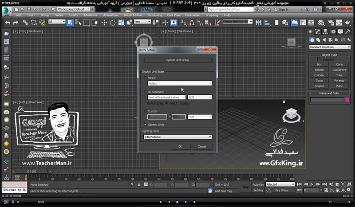355x207 pixels.
Task: Activate the Select Object tool
Action: pyautogui.click(x=70, y=23)
